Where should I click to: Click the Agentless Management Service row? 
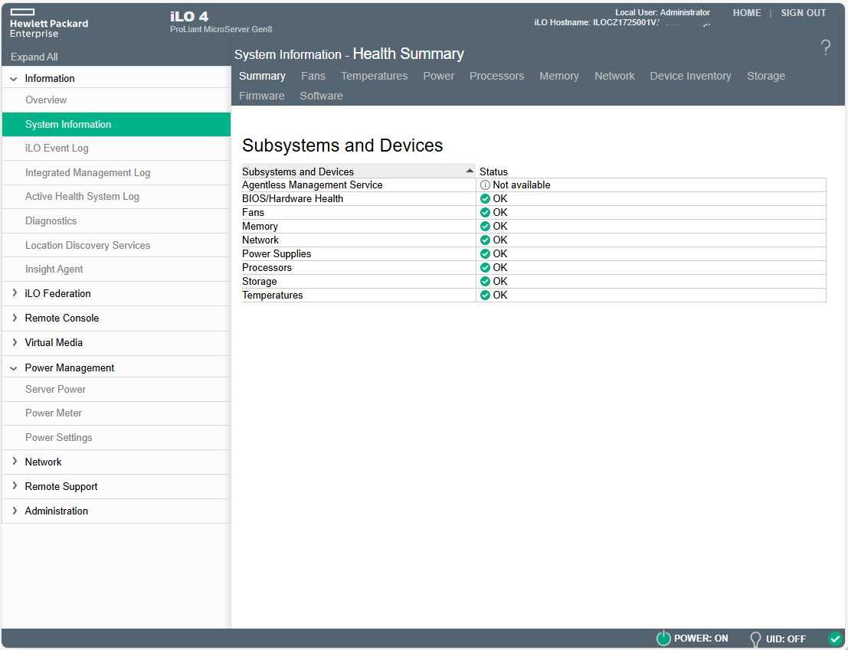pyautogui.click(x=533, y=185)
